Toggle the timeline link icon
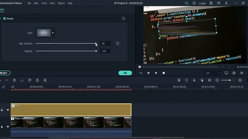The width and height of the screenshot is (248, 139). pyautogui.click(x=3, y=87)
